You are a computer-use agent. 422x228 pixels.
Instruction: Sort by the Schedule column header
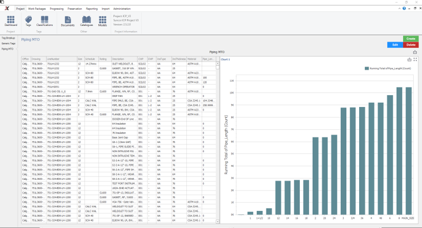92,59
